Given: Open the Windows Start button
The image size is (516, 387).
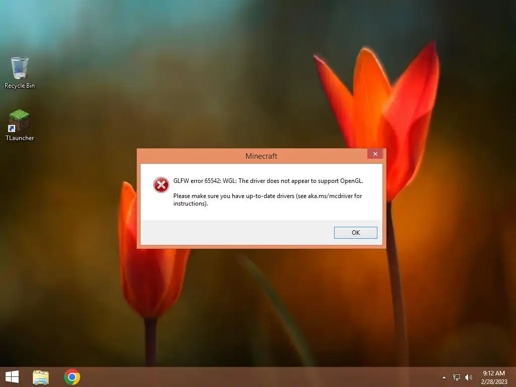Looking at the screenshot, I should tap(12, 377).
